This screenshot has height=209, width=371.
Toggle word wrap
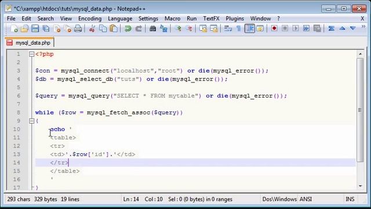pos(228,28)
